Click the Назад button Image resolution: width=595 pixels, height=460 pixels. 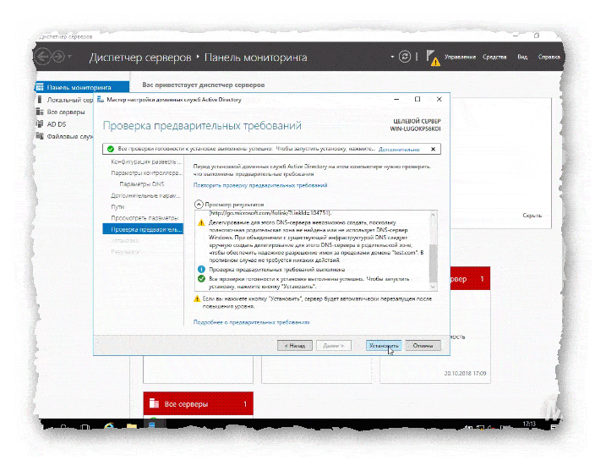(x=295, y=345)
